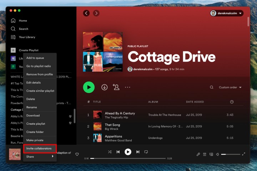Expand the derekmalcolm account menu
The height and width of the screenshot is (171, 257).
(x=227, y=13)
